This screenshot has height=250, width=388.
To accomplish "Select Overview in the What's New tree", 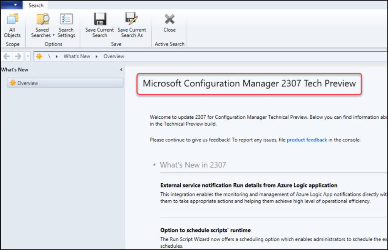I will (65, 83).
